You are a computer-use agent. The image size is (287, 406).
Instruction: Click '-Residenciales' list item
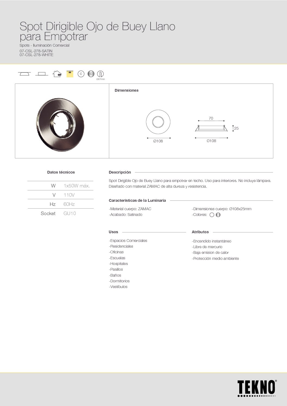[x=121, y=246]
